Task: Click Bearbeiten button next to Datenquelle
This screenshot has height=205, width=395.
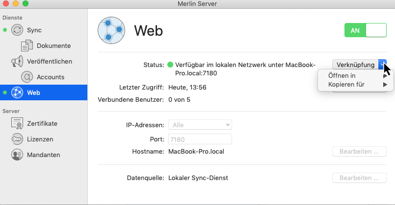Action: click(x=359, y=178)
